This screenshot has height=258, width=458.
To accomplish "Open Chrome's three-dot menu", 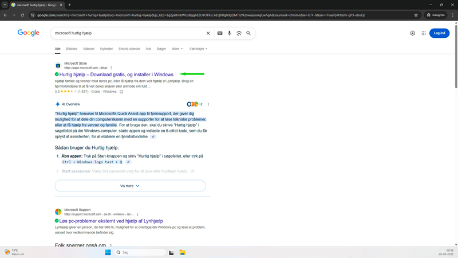I will [453, 15].
